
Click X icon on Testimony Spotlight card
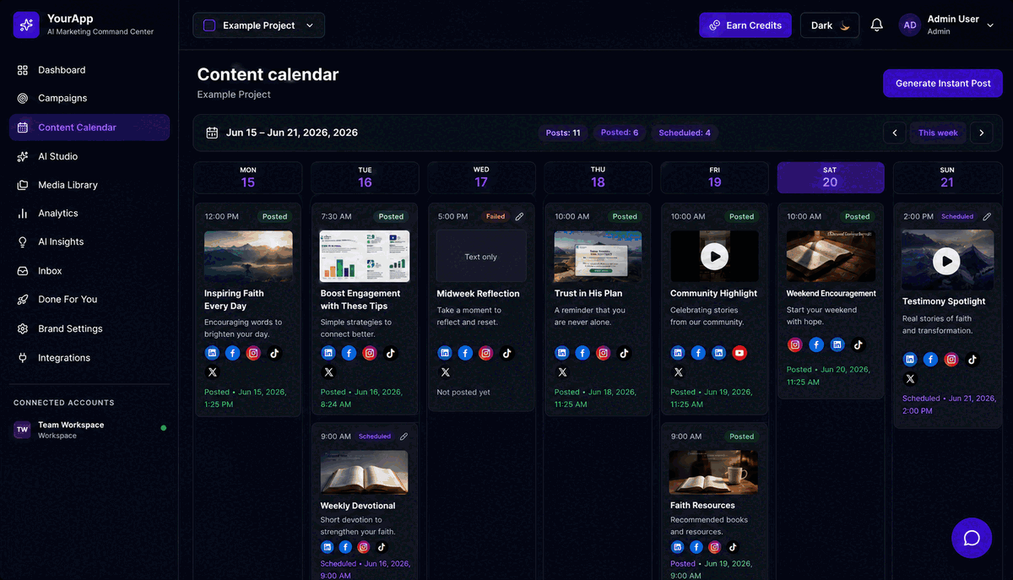pos(910,379)
